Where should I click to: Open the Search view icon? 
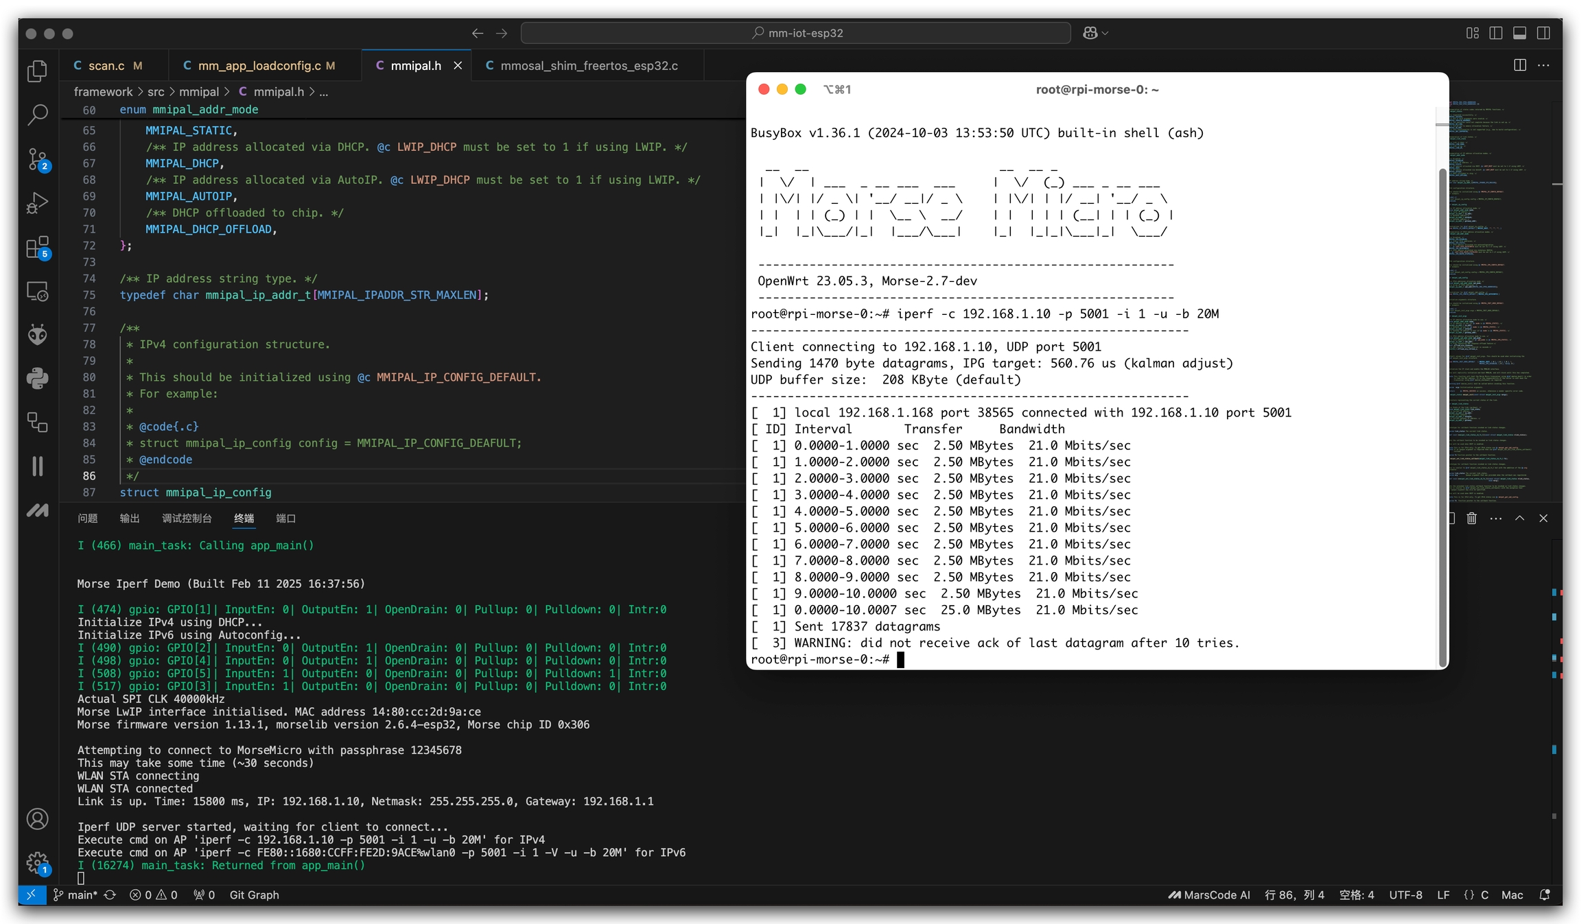click(37, 115)
